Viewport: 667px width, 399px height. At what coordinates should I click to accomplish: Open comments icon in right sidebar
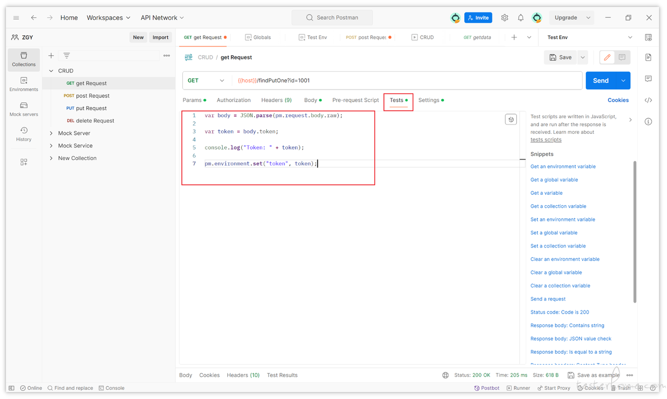(x=648, y=79)
